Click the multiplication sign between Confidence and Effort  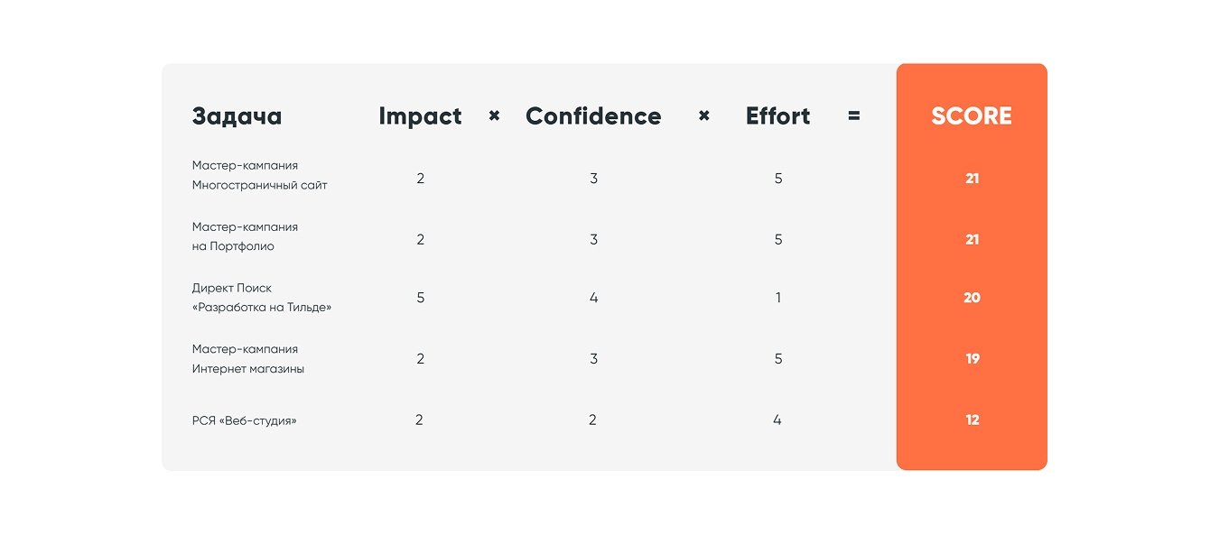(704, 115)
